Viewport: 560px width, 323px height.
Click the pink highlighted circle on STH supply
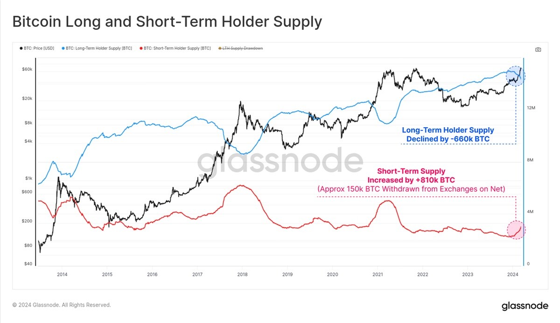pyautogui.click(x=516, y=230)
